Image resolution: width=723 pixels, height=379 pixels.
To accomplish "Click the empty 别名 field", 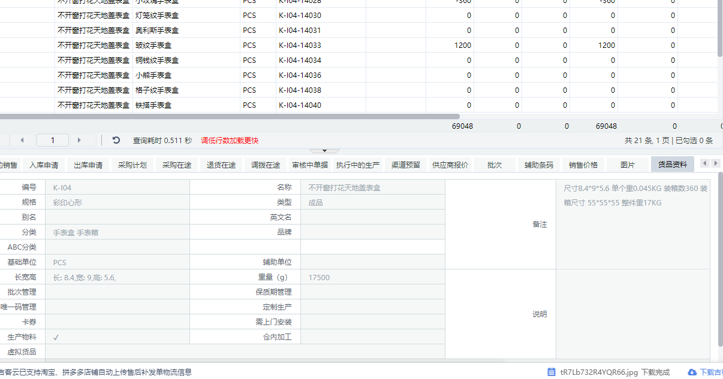I will 118,217.
